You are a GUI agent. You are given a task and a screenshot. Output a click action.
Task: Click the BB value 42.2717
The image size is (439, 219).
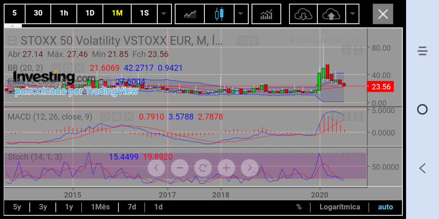click(x=138, y=68)
